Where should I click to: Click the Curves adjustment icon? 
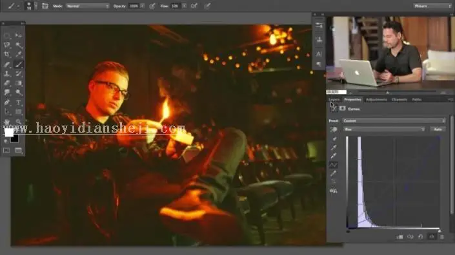(x=334, y=109)
